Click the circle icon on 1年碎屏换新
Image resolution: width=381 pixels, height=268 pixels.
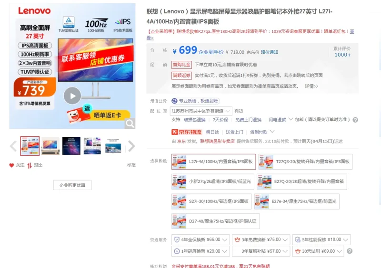click(x=177, y=251)
